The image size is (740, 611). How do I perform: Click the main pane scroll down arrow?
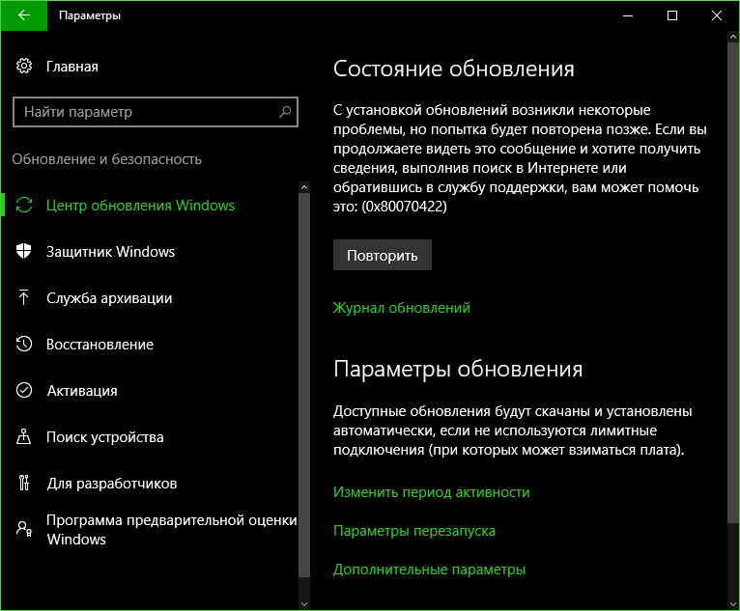(x=733, y=603)
